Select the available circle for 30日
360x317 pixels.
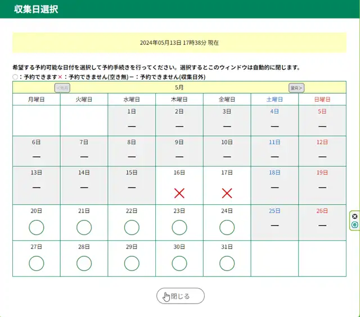179,263
